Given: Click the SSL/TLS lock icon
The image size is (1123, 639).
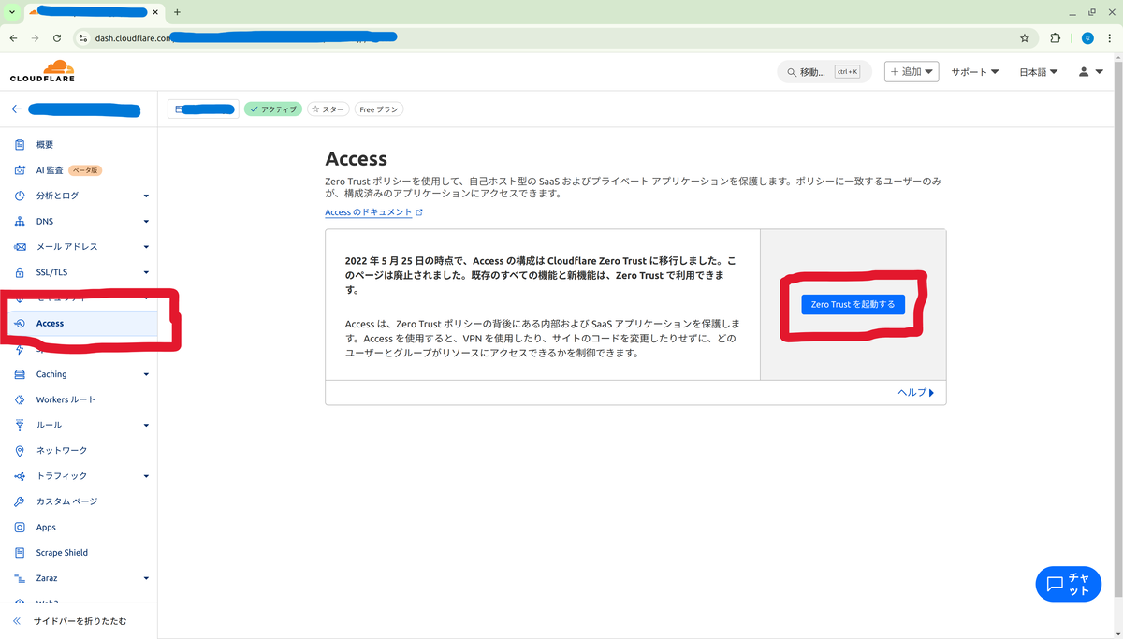Looking at the screenshot, I should 20,272.
